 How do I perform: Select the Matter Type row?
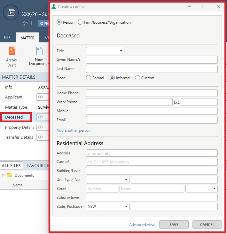[x=24, y=107]
